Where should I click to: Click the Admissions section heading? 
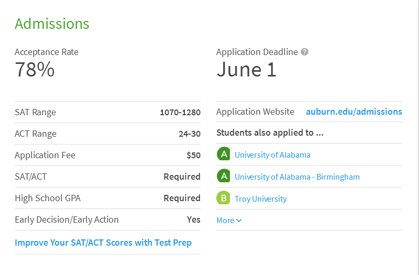(x=52, y=24)
